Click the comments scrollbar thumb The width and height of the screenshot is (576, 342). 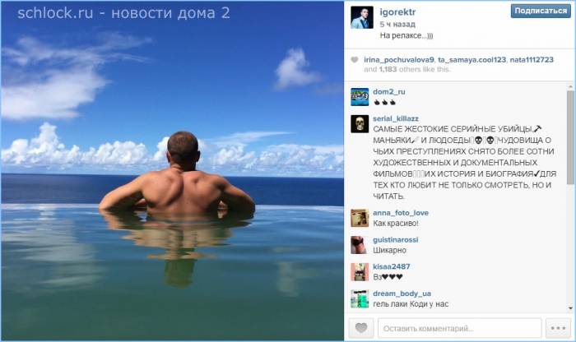coord(570,137)
